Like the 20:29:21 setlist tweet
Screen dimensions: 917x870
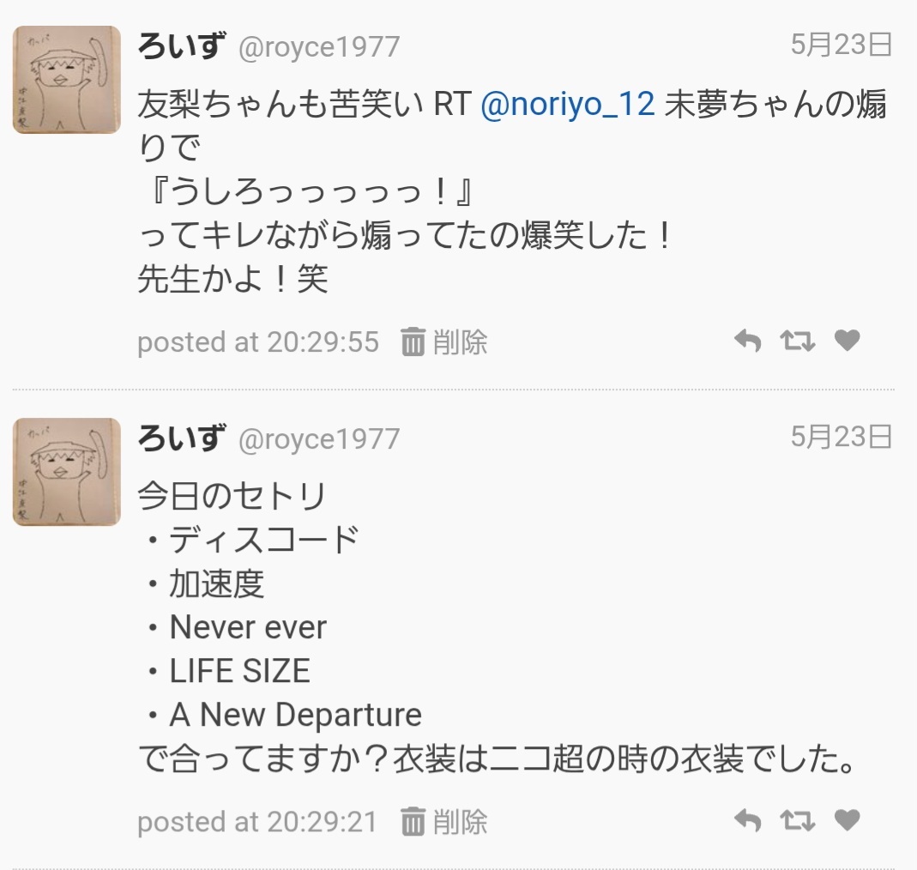click(x=847, y=821)
